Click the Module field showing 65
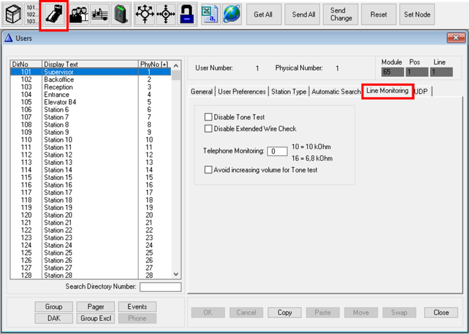The image size is (469, 334). (x=392, y=72)
